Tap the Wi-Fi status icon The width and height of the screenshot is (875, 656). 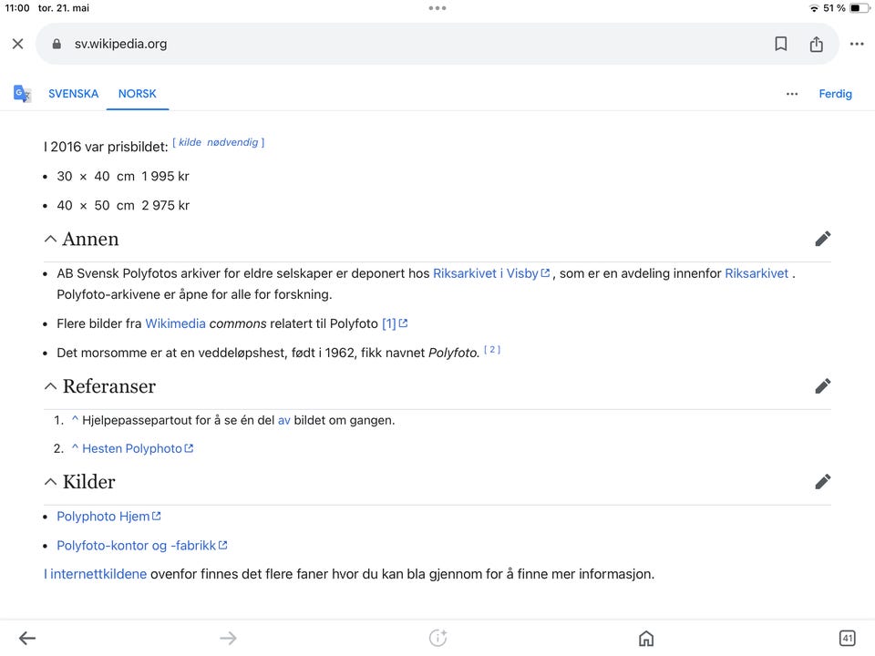point(814,8)
